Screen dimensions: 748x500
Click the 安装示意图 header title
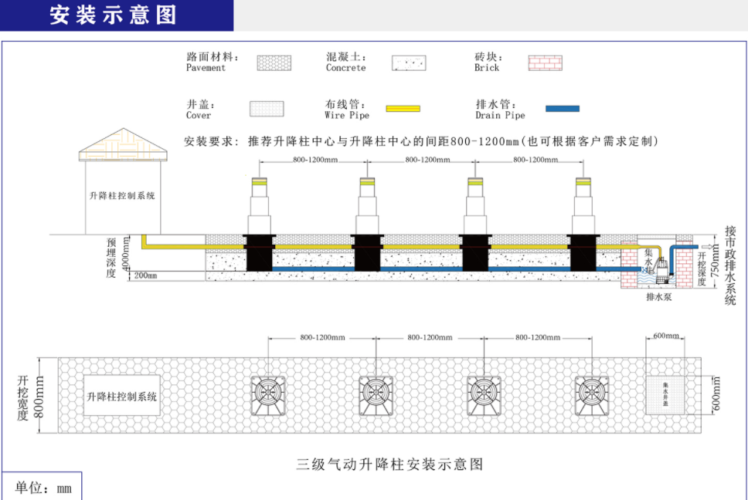(114, 15)
